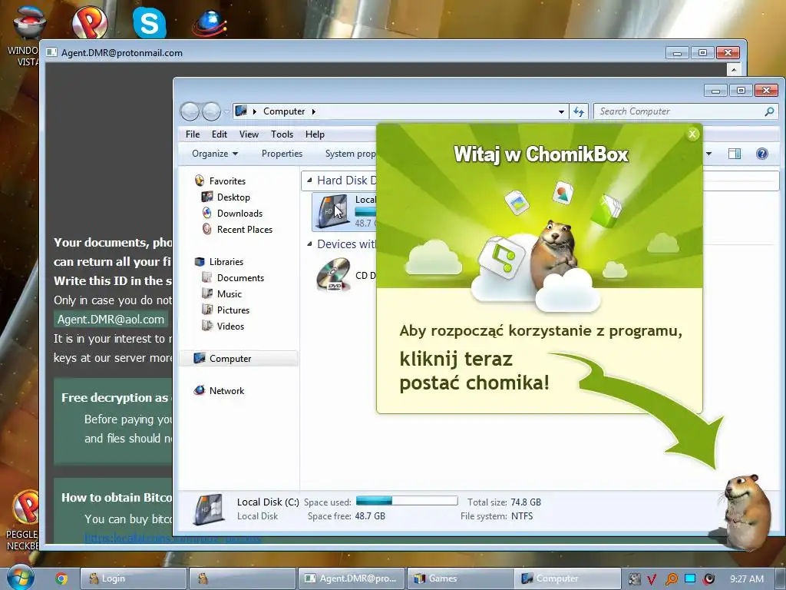Click the computer icon in address bar
Image resolution: width=786 pixels, height=590 pixels.
tap(241, 111)
